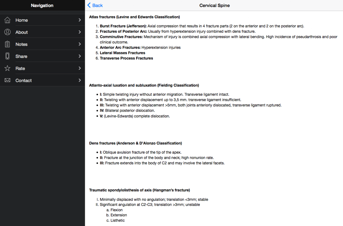Go Back to previous page
This screenshot has height=226, width=343.
pos(95,5)
